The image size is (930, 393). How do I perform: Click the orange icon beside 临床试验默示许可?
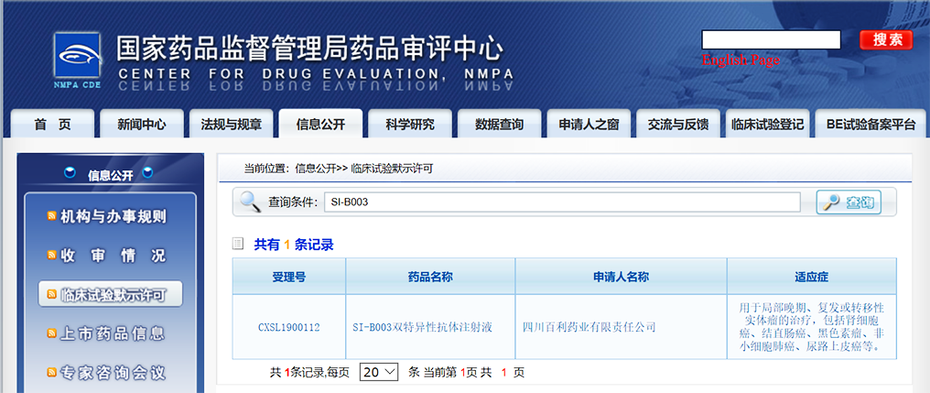pyautogui.click(x=52, y=295)
